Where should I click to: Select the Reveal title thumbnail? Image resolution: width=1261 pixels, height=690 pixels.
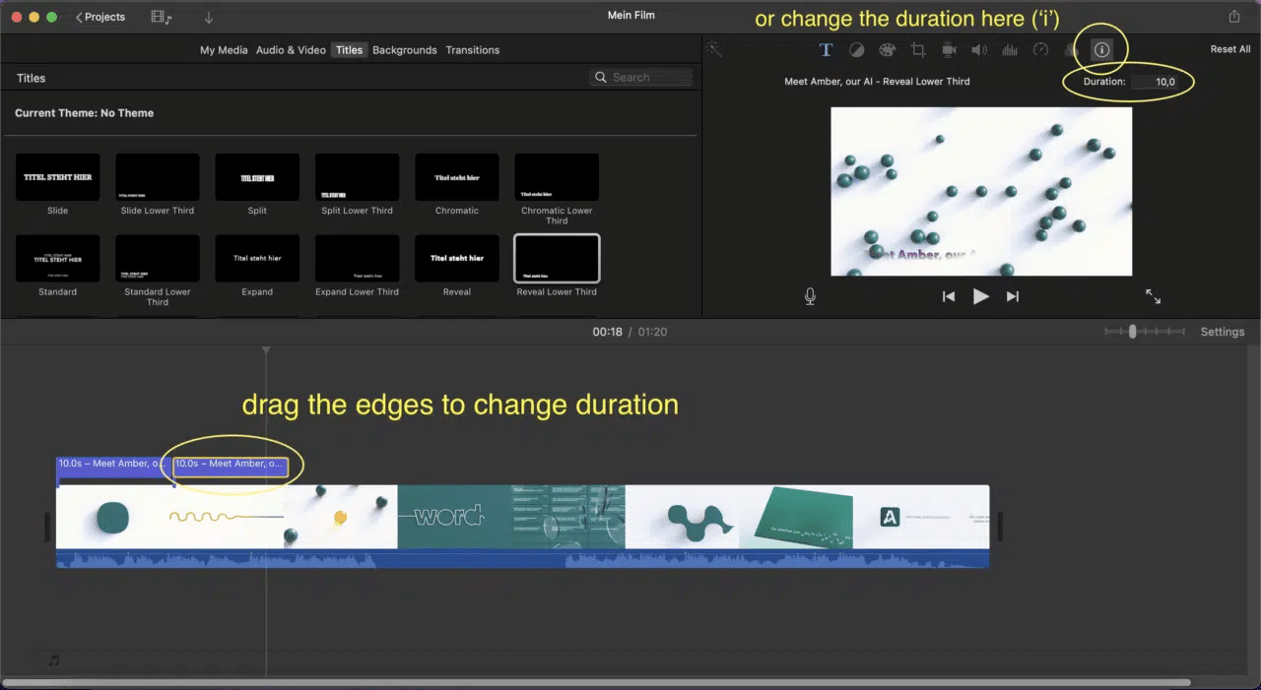(457, 259)
